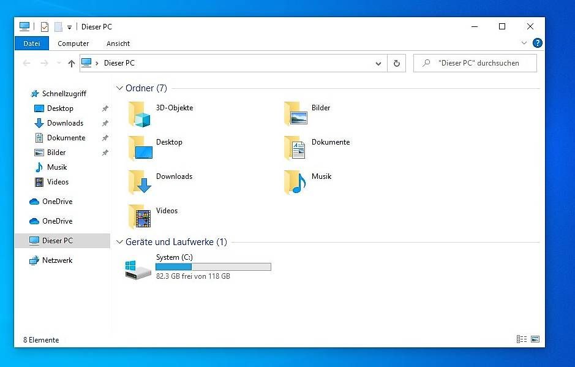The width and height of the screenshot is (575, 367).
Task: Select the first OneDrive entry in the navigation pane
Action: pos(62,202)
